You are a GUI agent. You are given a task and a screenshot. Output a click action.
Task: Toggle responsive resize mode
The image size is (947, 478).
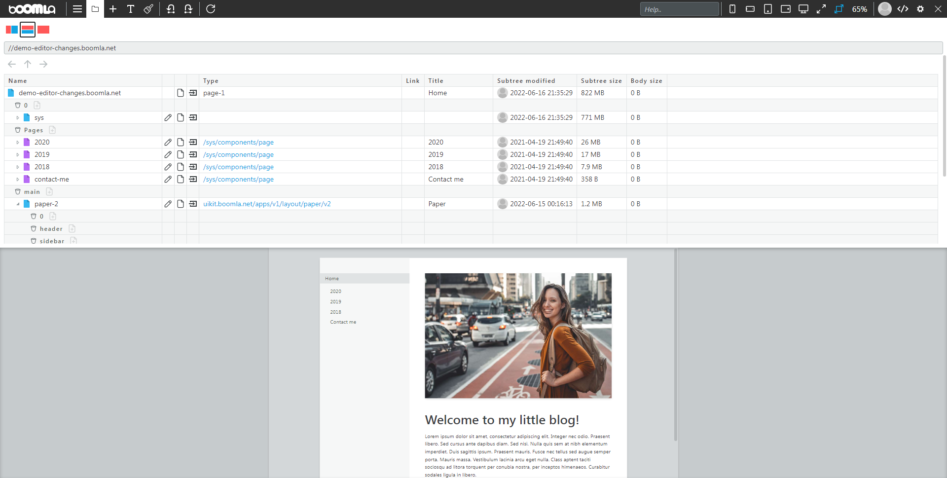click(838, 9)
